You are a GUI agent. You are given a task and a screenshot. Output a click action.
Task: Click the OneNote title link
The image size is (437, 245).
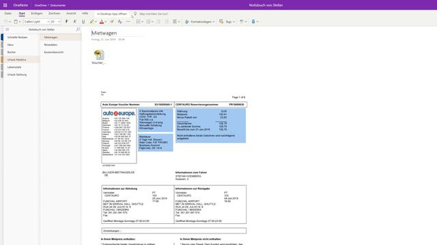[x=20, y=5]
